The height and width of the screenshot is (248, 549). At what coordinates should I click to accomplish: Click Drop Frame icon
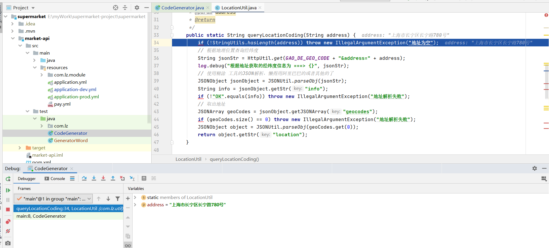[122, 178]
